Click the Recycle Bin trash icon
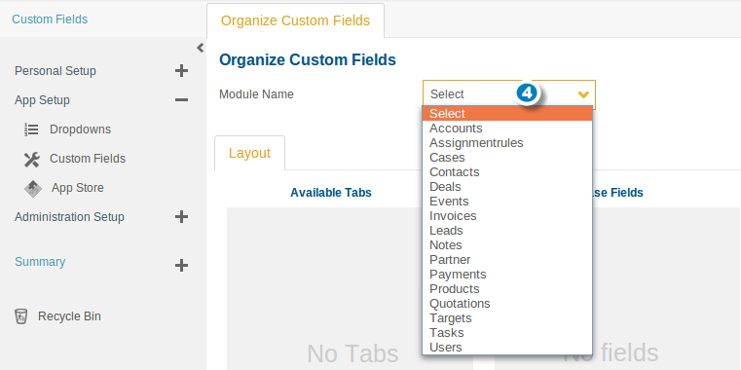The width and height of the screenshot is (741, 370). point(20,316)
